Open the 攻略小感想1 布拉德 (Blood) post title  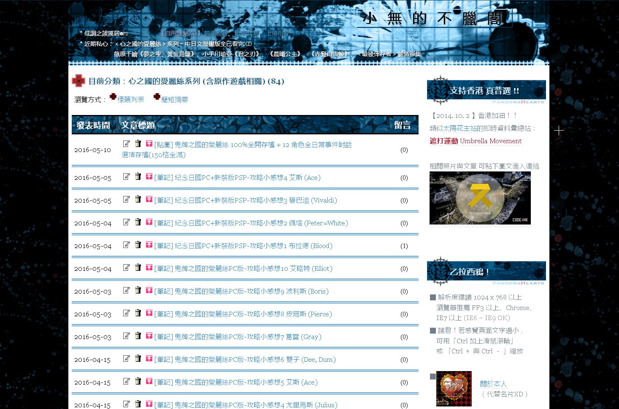coord(243,246)
